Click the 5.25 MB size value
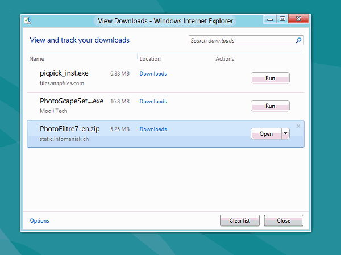The width and height of the screenshot is (341, 255). pyautogui.click(x=120, y=129)
